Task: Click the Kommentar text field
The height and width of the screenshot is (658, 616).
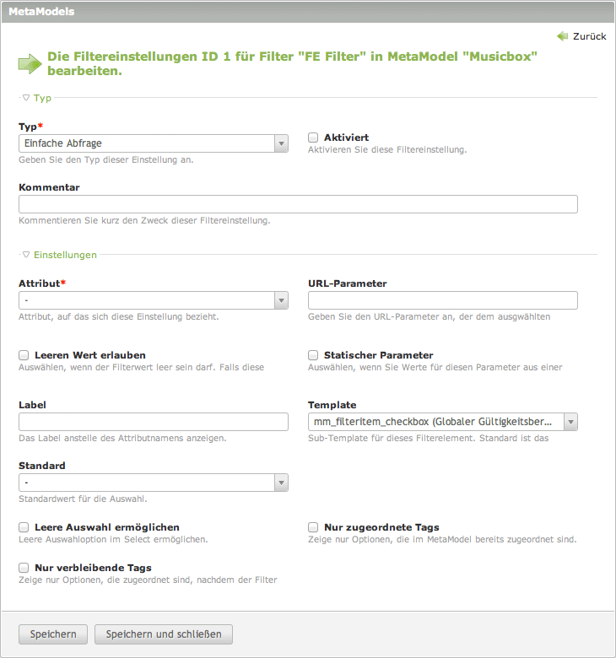Action: pos(298,204)
